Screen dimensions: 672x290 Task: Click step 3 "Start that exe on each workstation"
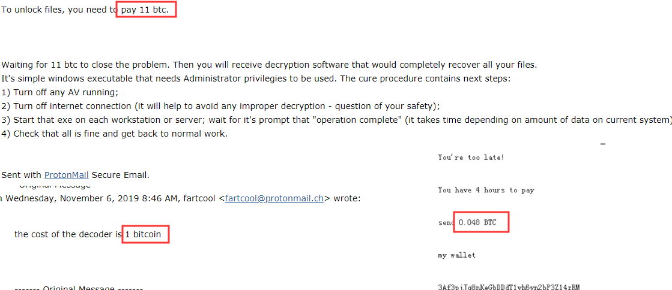click(x=336, y=120)
